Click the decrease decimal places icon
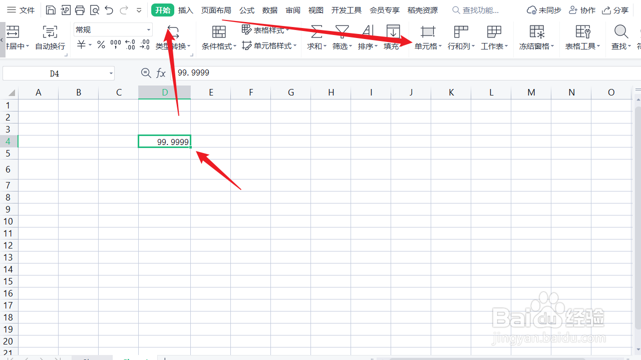This screenshot has height=360, width=641. point(144,45)
